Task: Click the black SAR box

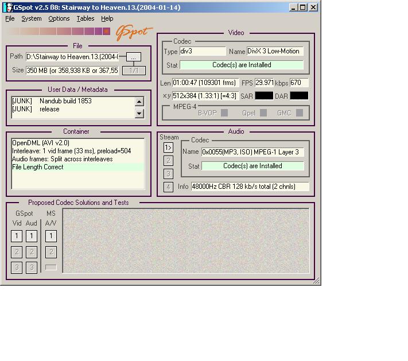Action: [x=264, y=95]
